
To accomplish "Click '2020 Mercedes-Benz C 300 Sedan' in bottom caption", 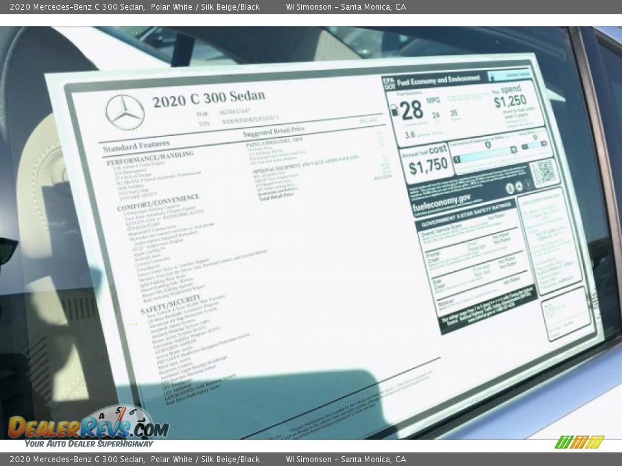I will click(77, 460).
